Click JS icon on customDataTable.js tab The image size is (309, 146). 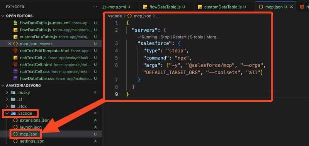(x=200, y=7)
